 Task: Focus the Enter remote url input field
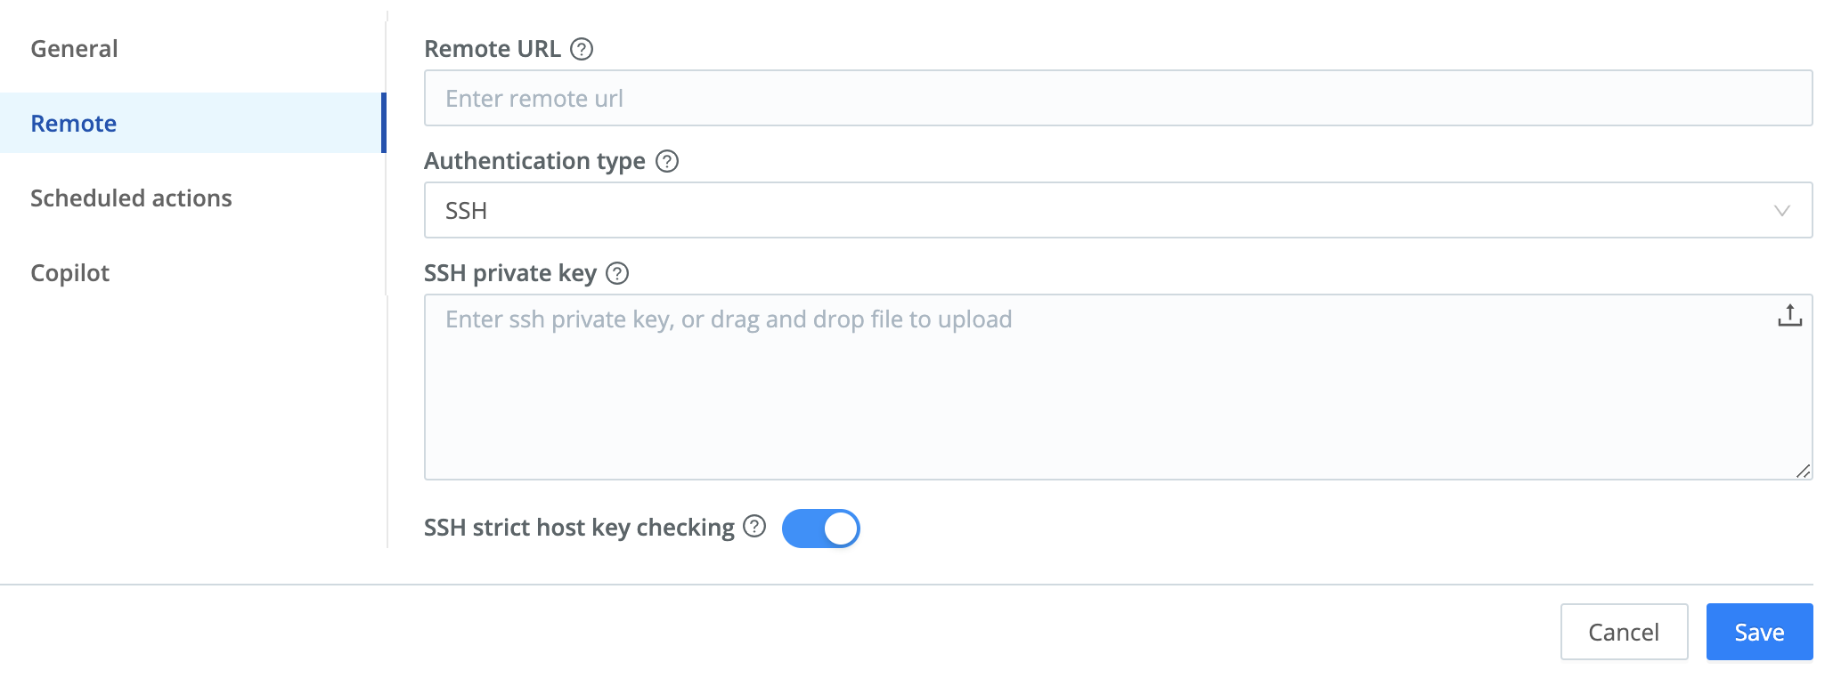coord(1118,98)
